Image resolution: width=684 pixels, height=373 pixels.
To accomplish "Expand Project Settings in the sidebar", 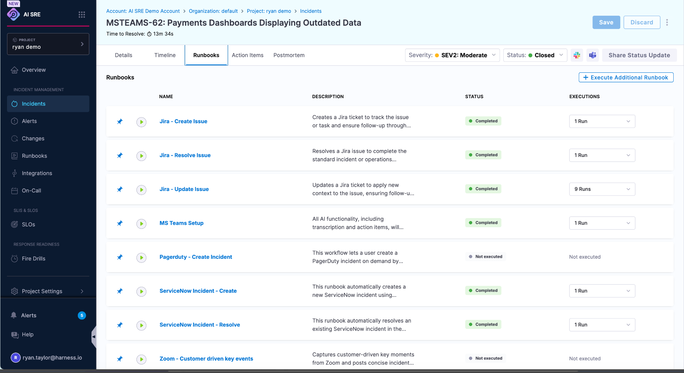I will [x=48, y=291].
